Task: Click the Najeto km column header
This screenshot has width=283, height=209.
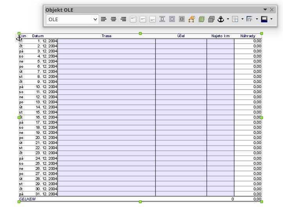Action: tap(220, 36)
